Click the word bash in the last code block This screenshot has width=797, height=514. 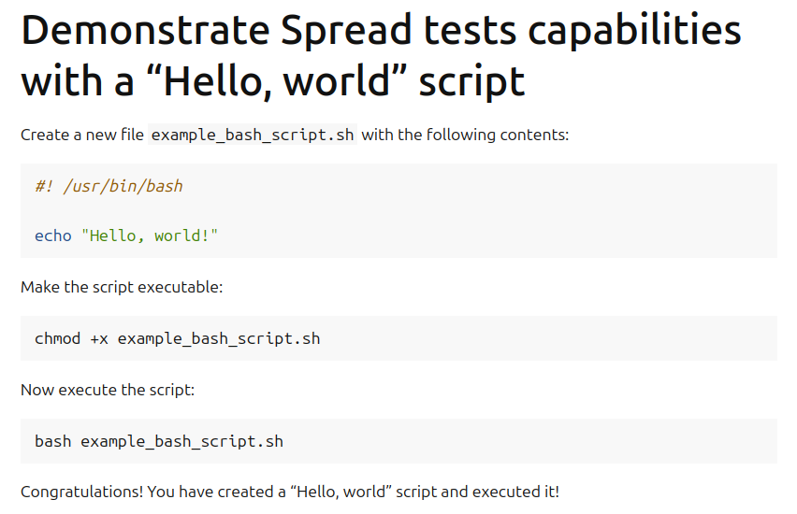coord(53,441)
